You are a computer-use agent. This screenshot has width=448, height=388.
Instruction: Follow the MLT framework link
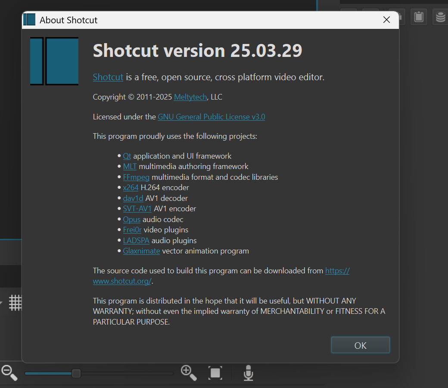130,166
